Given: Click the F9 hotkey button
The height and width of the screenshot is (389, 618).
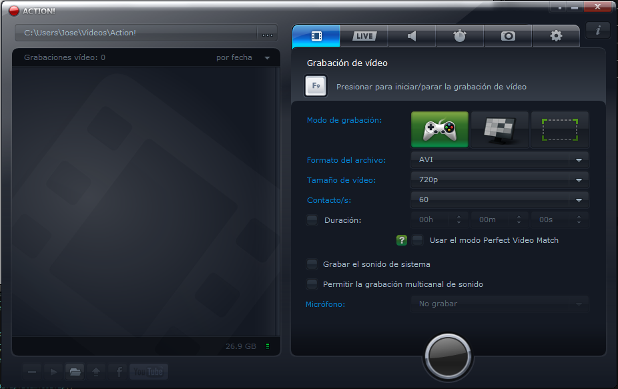Looking at the screenshot, I should point(316,86).
